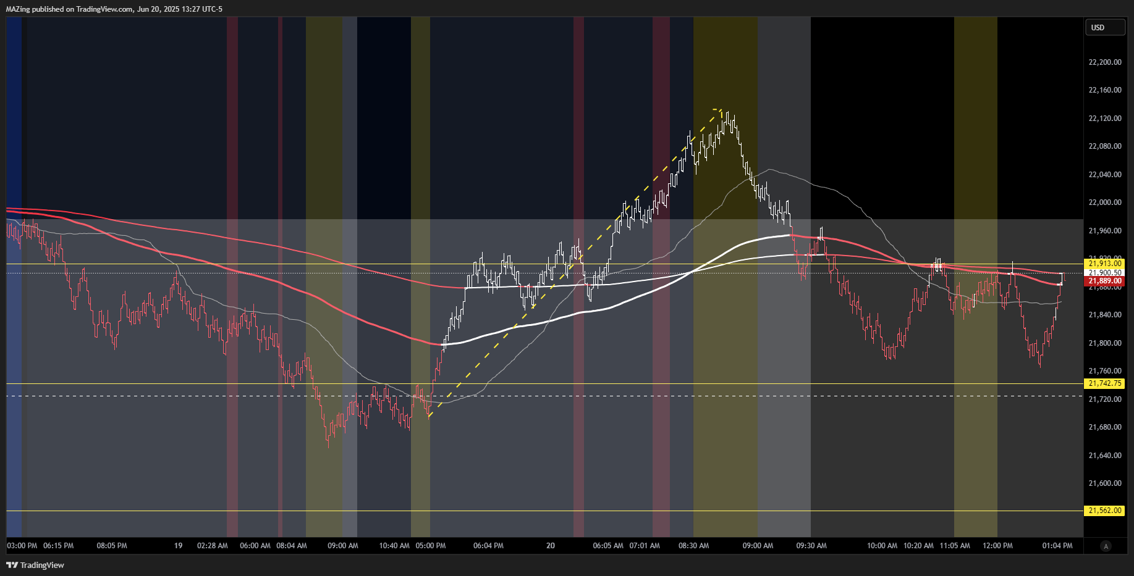Click the 06:05 AM time axis label
This screenshot has width=1134, height=576.
click(x=608, y=546)
